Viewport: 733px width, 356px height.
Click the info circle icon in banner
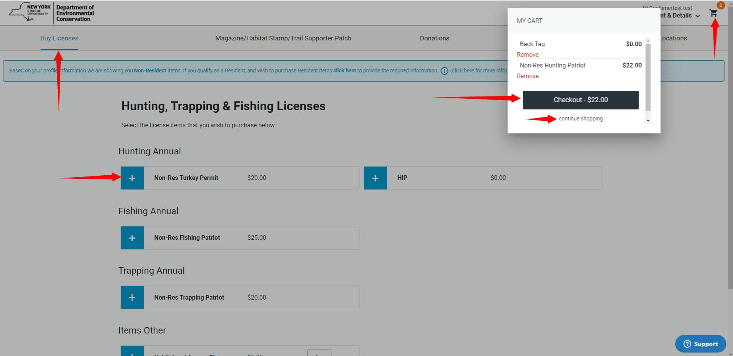pos(444,71)
